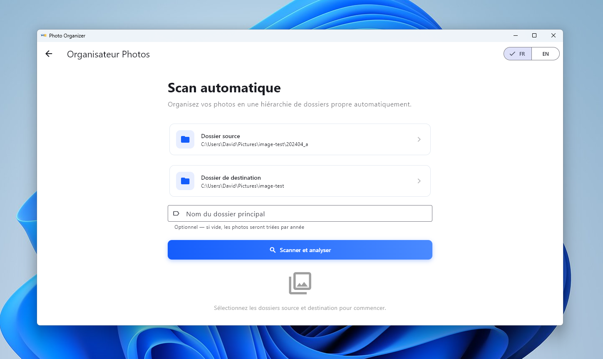Click the checkmark beside FR
603x359 pixels.
pos(512,54)
